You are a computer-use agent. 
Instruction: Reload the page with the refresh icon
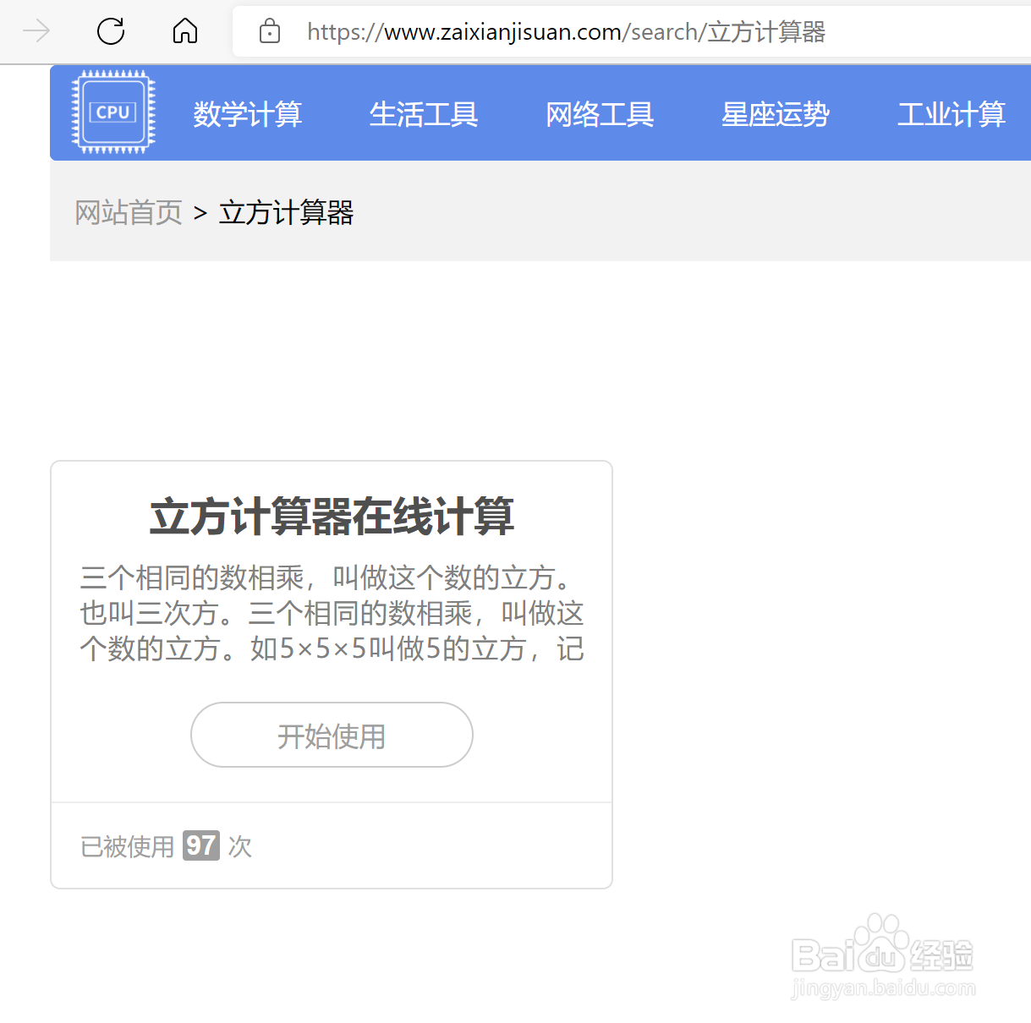tap(111, 31)
